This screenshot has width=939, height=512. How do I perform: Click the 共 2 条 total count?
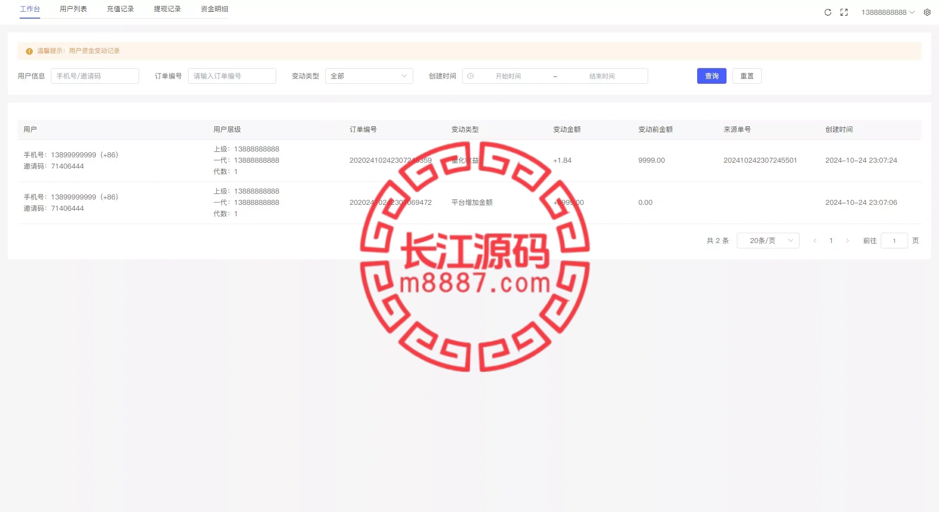pos(718,241)
